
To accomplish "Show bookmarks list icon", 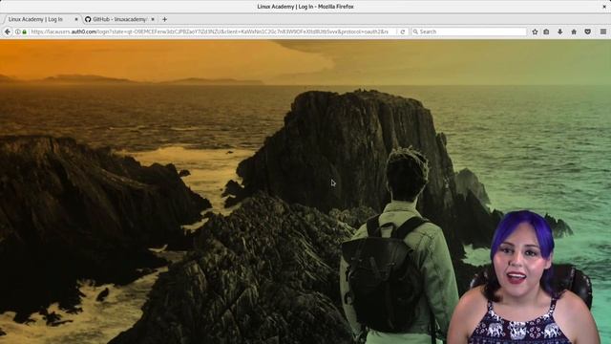I will point(546,32).
